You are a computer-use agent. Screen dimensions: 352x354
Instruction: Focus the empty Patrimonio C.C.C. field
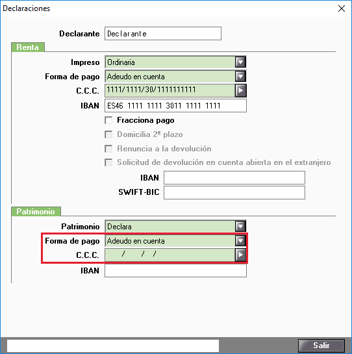point(170,255)
